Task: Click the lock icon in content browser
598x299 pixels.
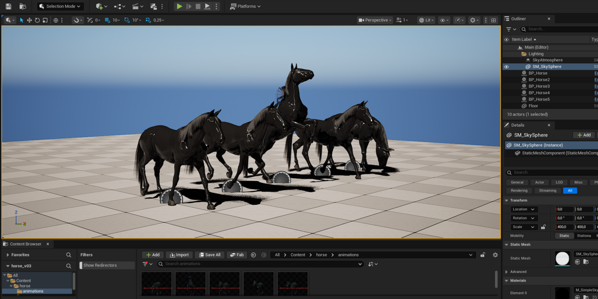Action: point(482,255)
